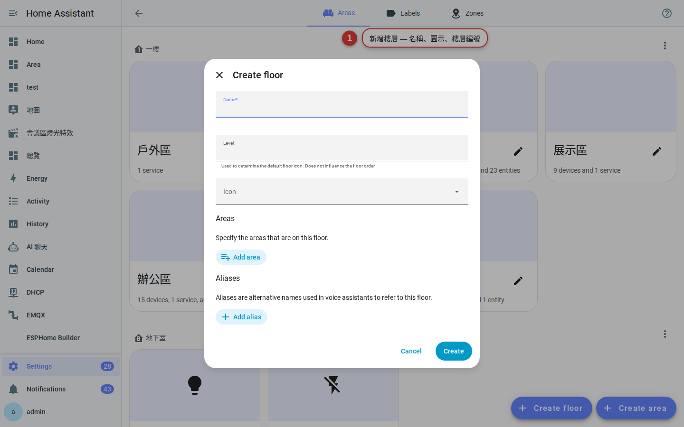Image resolution: width=684 pixels, height=427 pixels.
Task: Open Area dashboard in sidebar
Action: pos(61,65)
